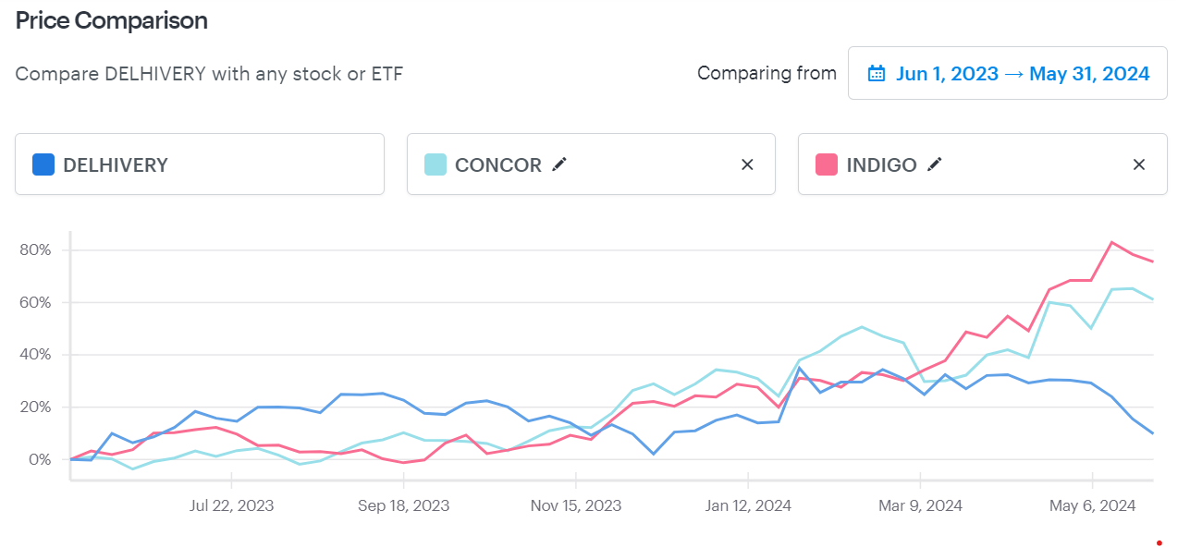Click the pencil edit icon beside INDIGO

tap(934, 164)
